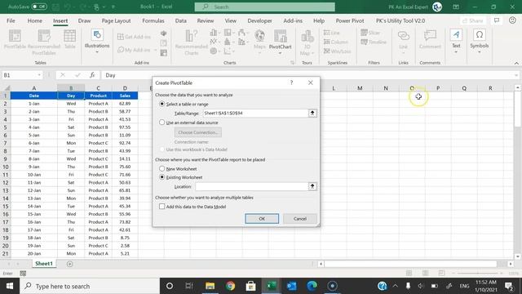Insert a Win/Loss sparkline
The width and height of the screenshot is (522, 294).
click(x=337, y=51)
